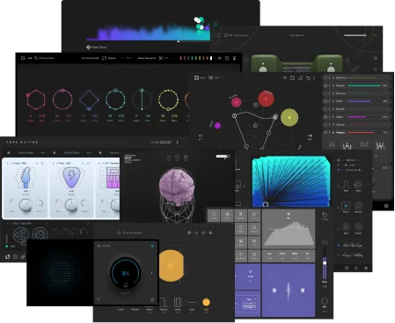395x323 pixels.
Task: Click the purple lightning pick icon
Action: pyautogui.click(x=71, y=178)
